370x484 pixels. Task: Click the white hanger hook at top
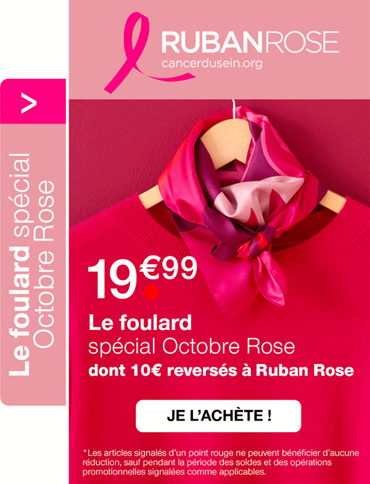(234, 109)
